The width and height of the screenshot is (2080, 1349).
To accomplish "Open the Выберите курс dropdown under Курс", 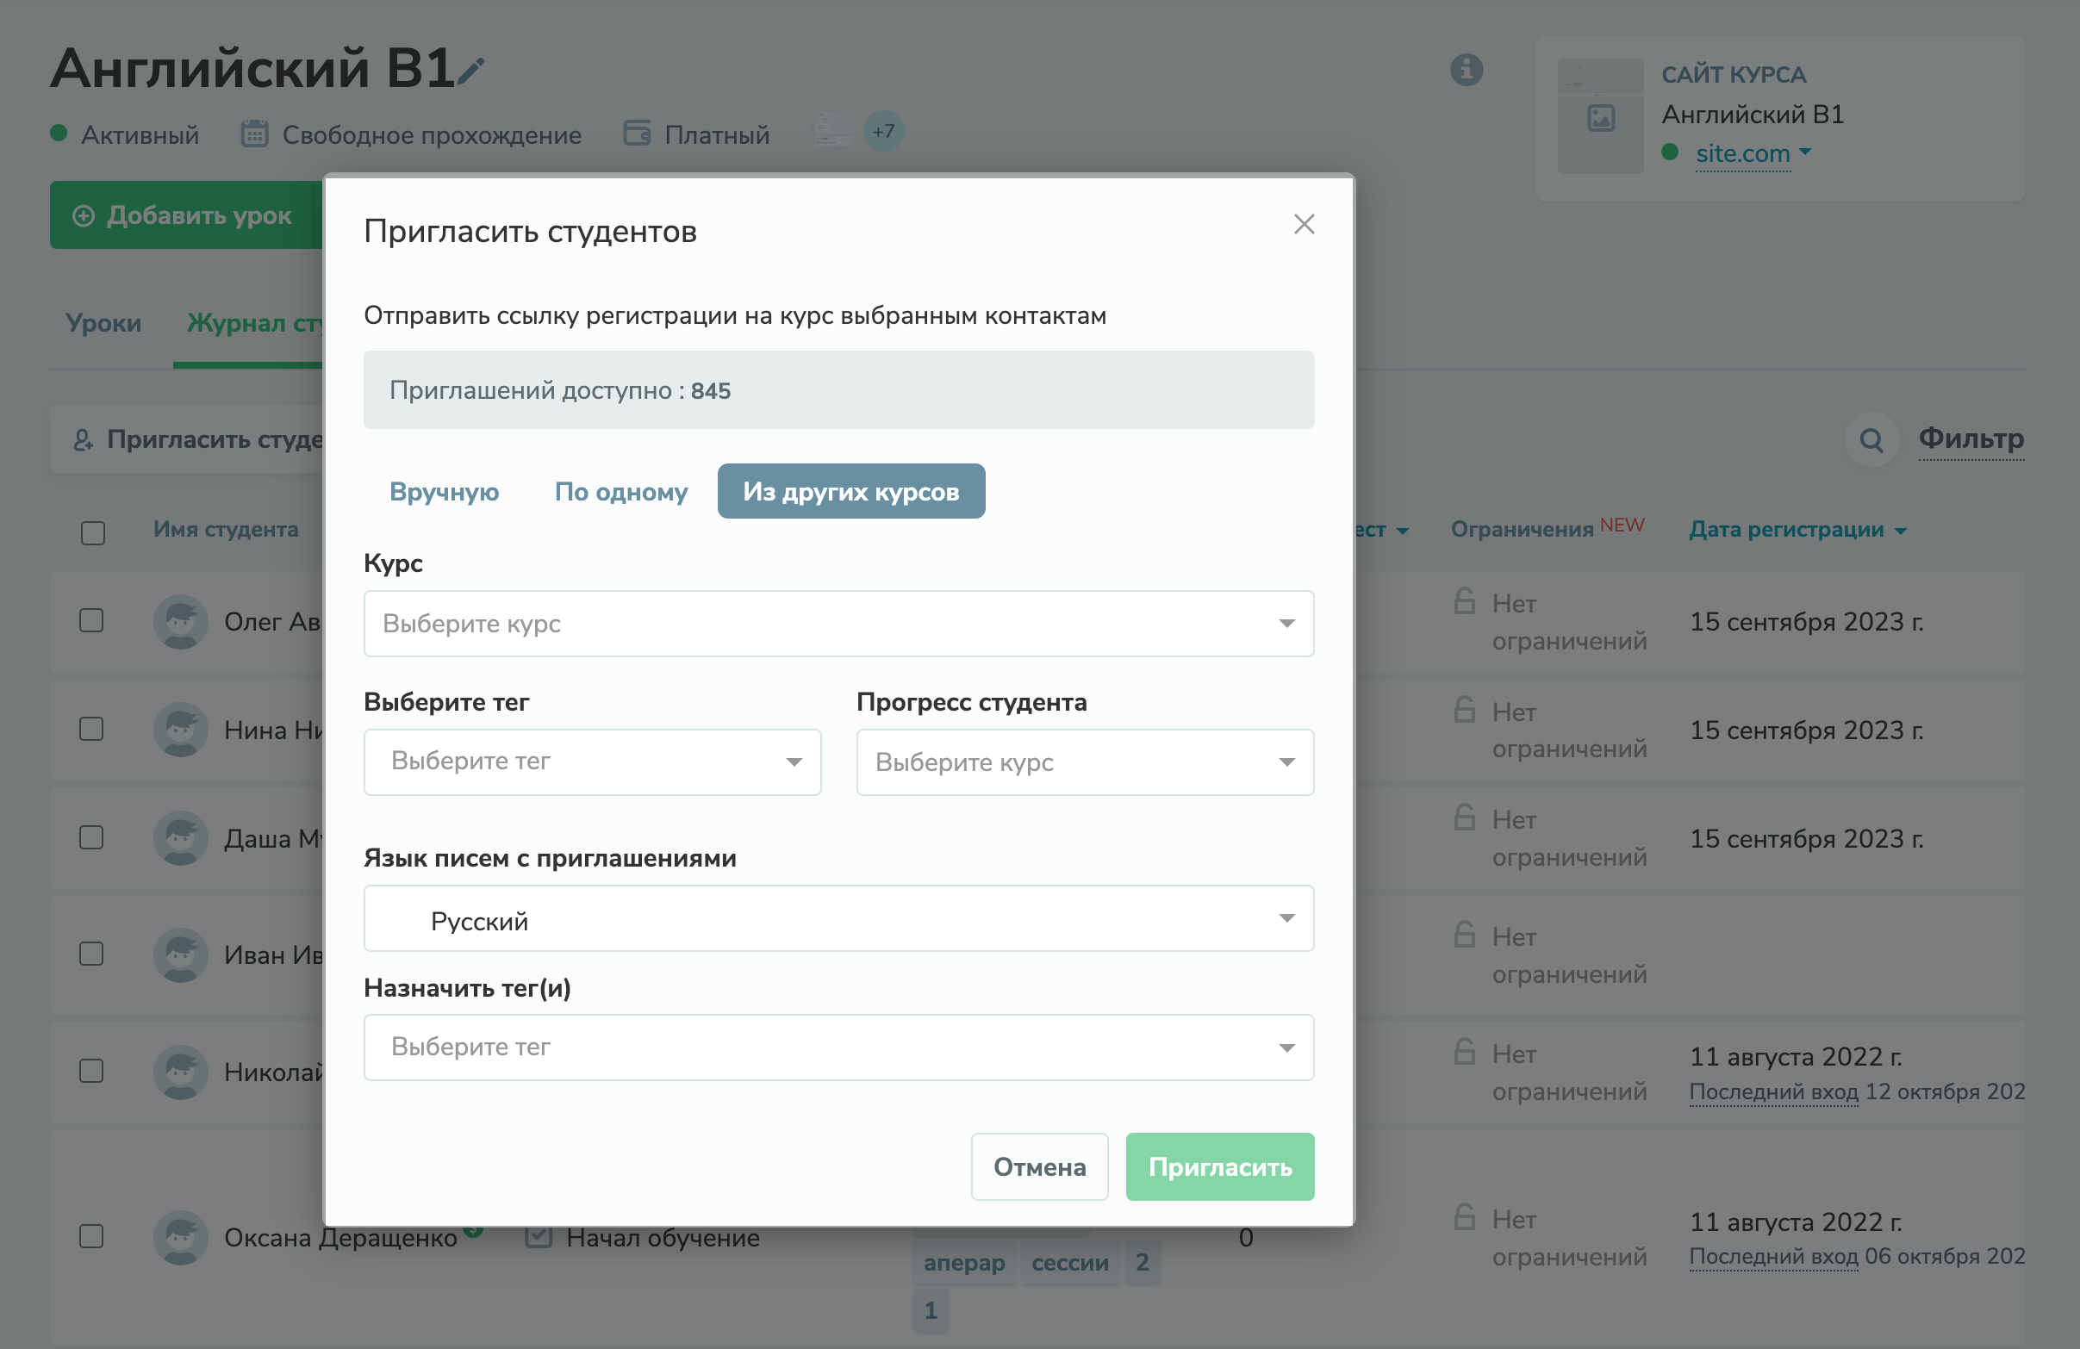I will pos(838,624).
